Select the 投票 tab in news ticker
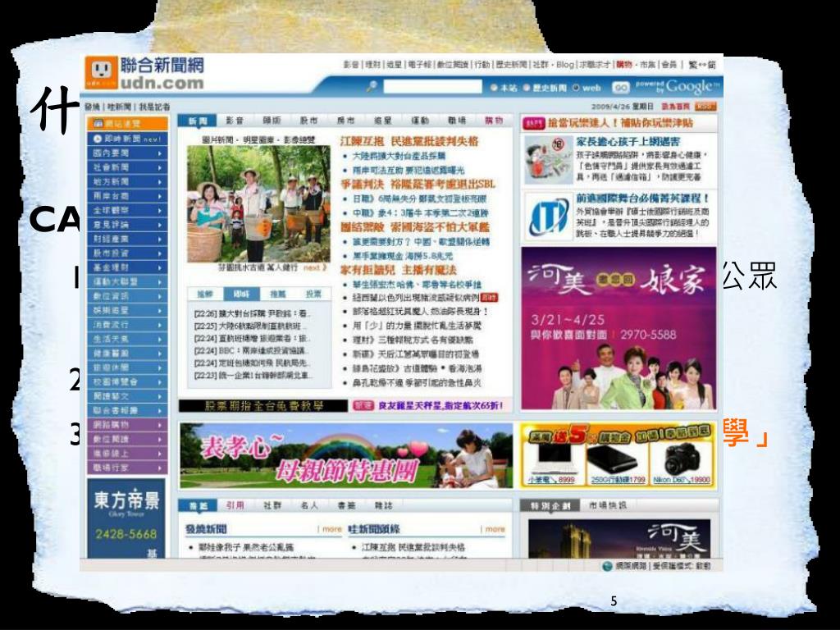 tap(313, 294)
